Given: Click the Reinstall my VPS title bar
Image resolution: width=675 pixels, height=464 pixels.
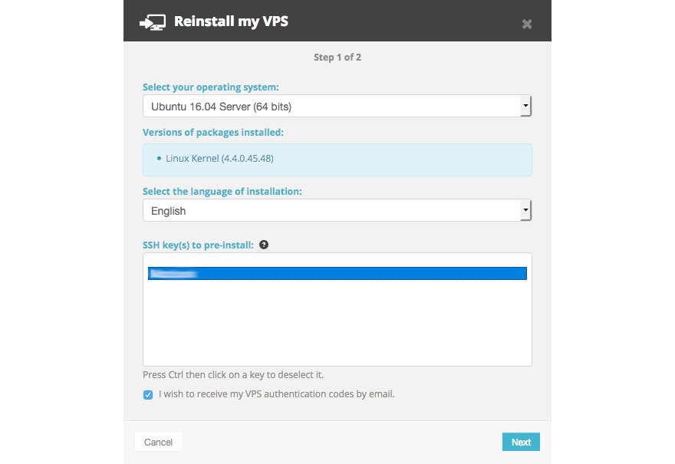Looking at the screenshot, I should tap(231, 21).
